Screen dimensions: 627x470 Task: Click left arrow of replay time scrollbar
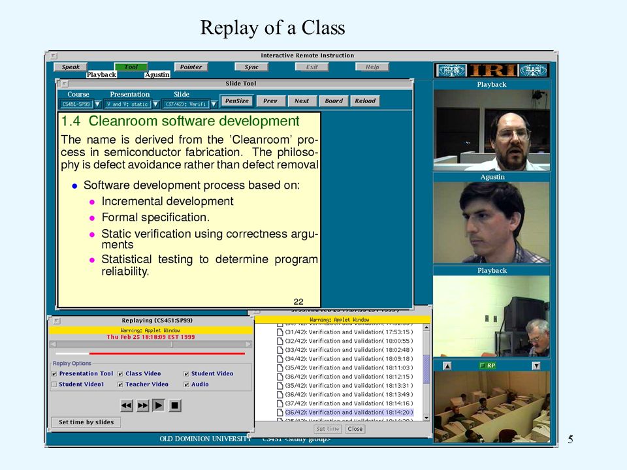tap(53, 345)
